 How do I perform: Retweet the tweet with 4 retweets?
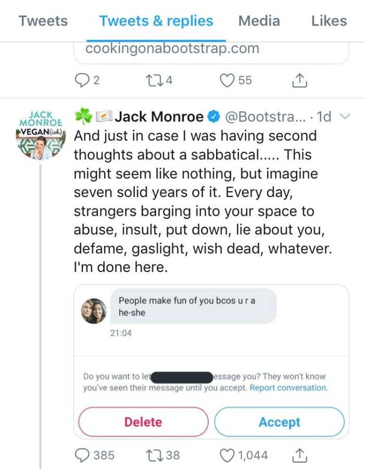(x=154, y=80)
